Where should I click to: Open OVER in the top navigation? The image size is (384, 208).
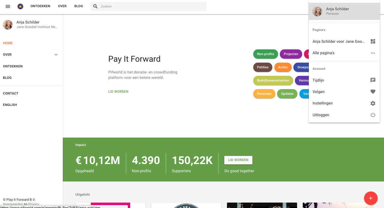point(62,6)
